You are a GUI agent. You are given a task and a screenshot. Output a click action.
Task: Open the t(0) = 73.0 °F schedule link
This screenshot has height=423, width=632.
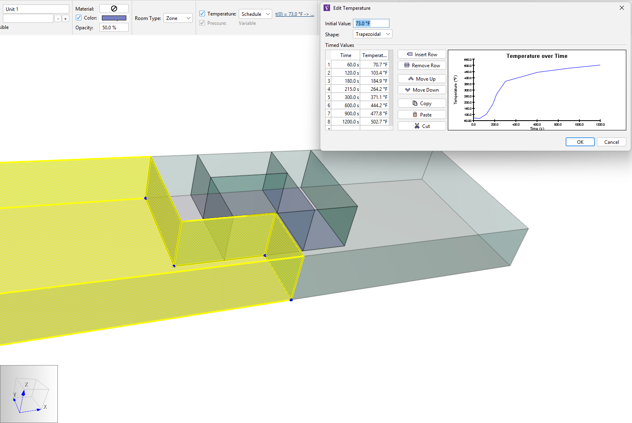(x=294, y=14)
